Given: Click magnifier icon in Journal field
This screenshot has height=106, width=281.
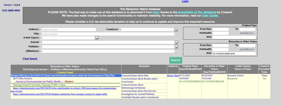Looking at the screenshot, I should (41, 42).
